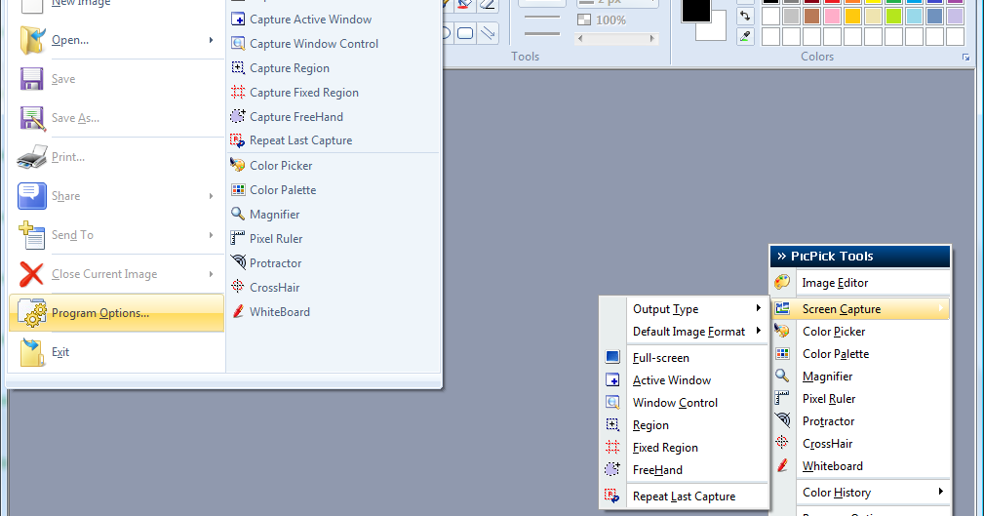984x516 pixels.
Task: Click the Full-screen capture icon in the submenu
Action: 612,357
